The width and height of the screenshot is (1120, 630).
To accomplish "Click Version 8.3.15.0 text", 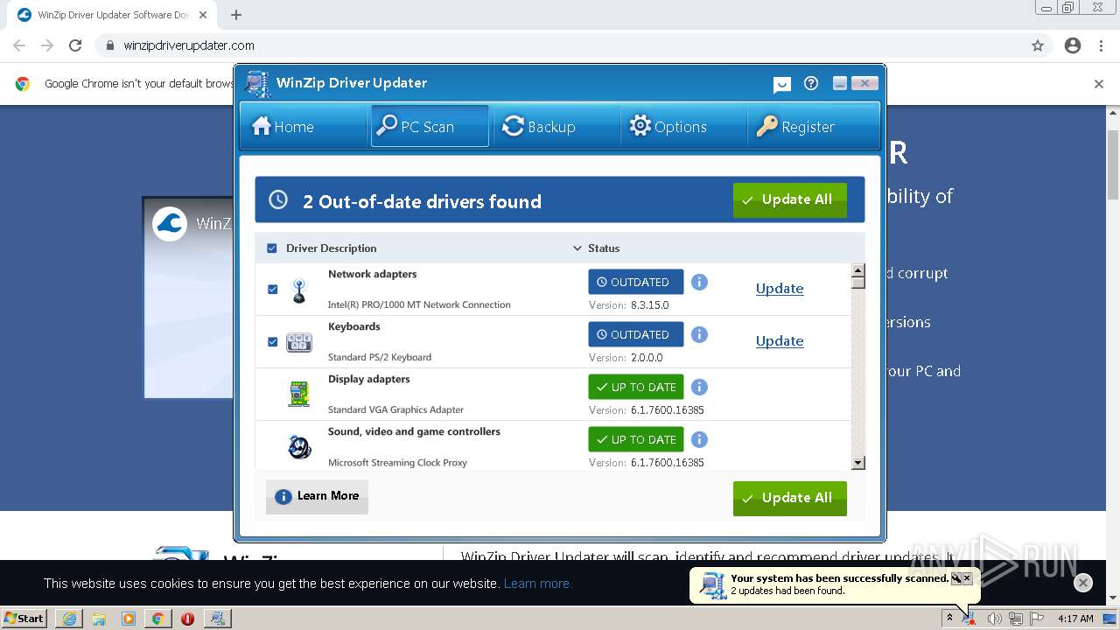I will [629, 305].
